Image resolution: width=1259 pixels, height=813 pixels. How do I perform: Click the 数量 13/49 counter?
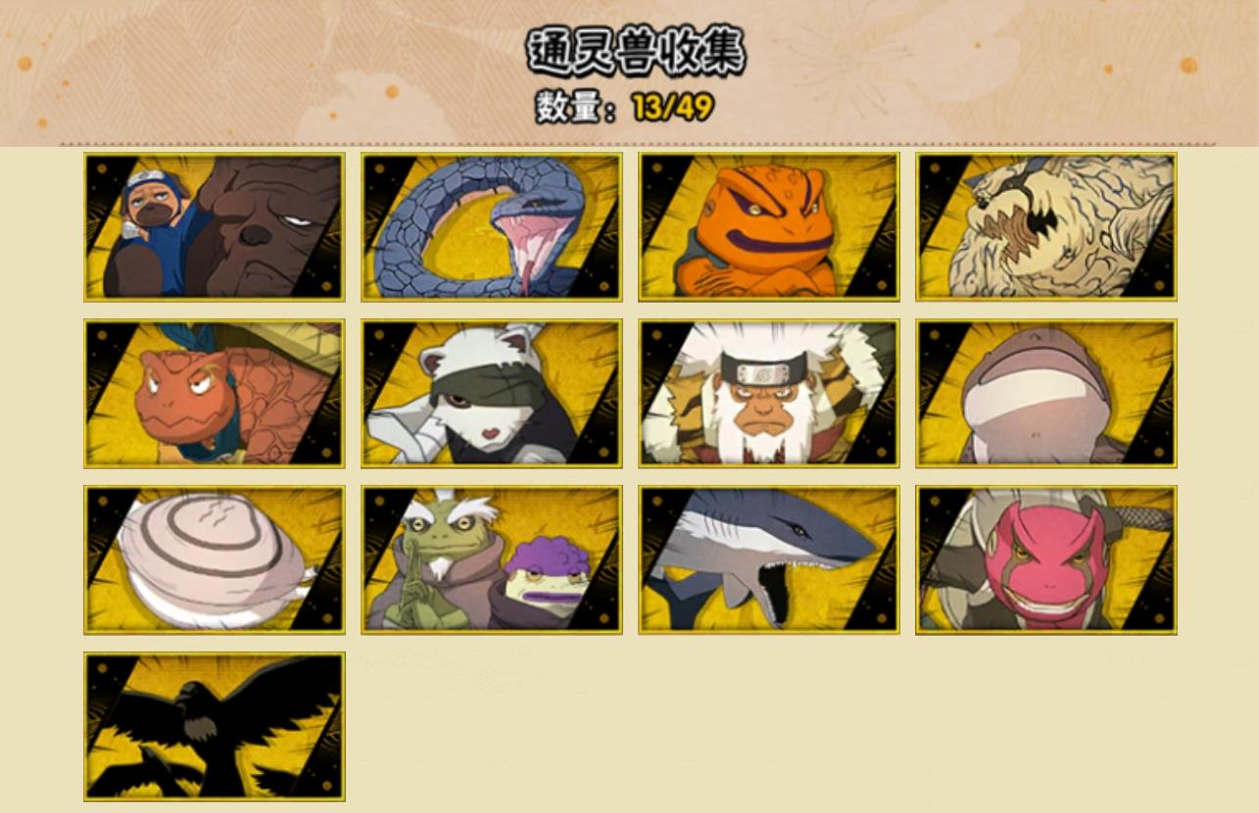624,107
